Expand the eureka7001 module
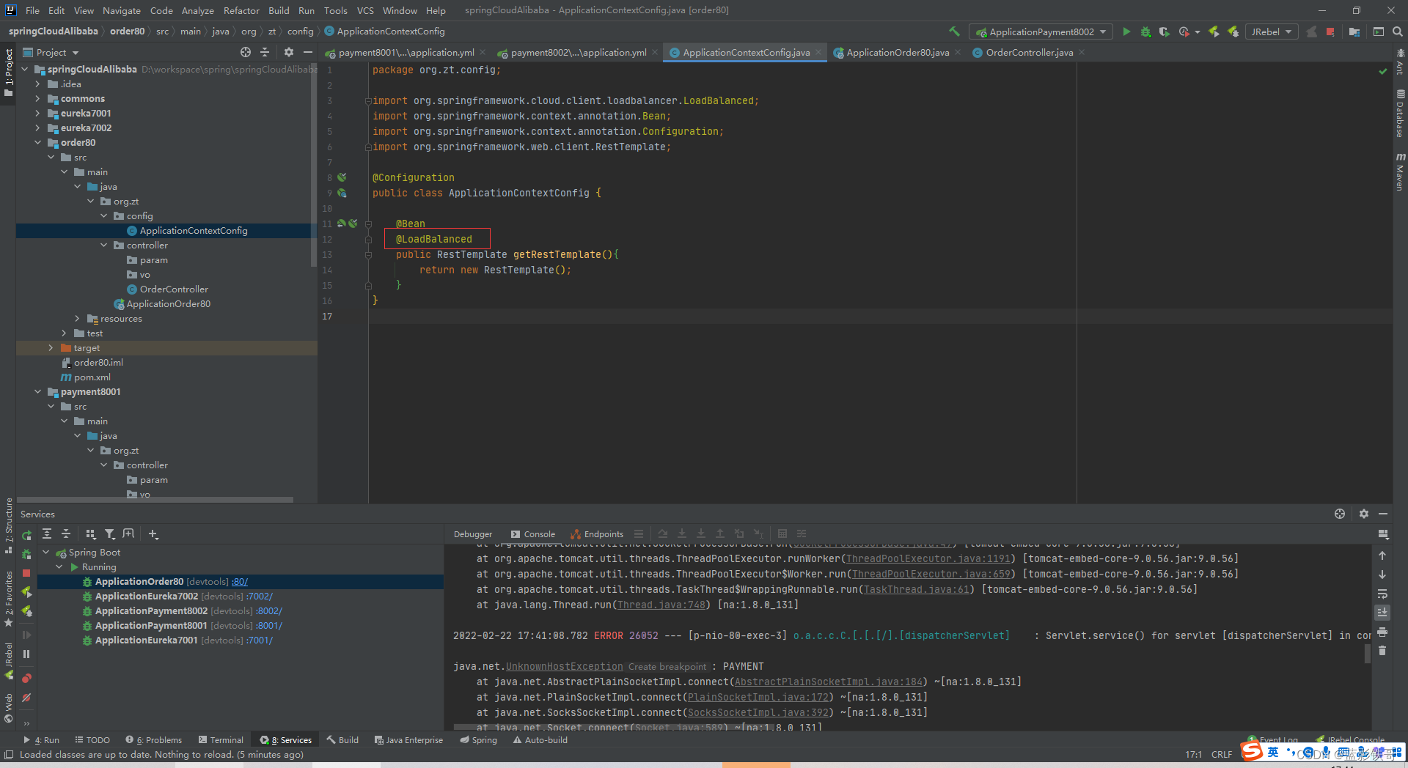 [x=38, y=113]
